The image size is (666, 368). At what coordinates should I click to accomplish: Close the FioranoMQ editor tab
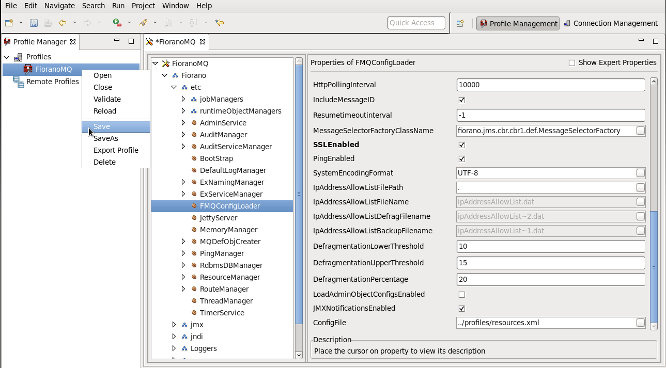pos(203,42)
